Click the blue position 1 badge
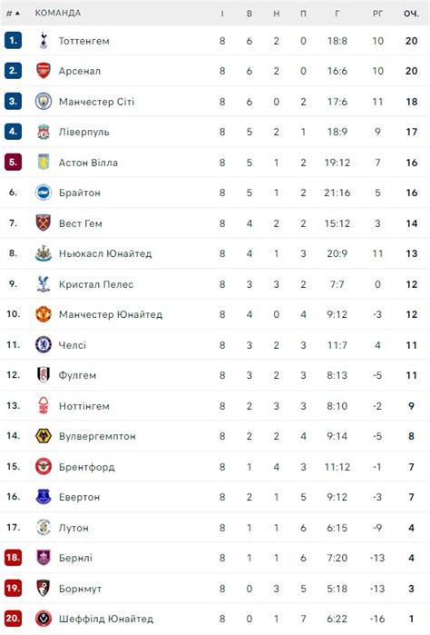The height and width of the screenshot is (635, 430). [13, 41]
